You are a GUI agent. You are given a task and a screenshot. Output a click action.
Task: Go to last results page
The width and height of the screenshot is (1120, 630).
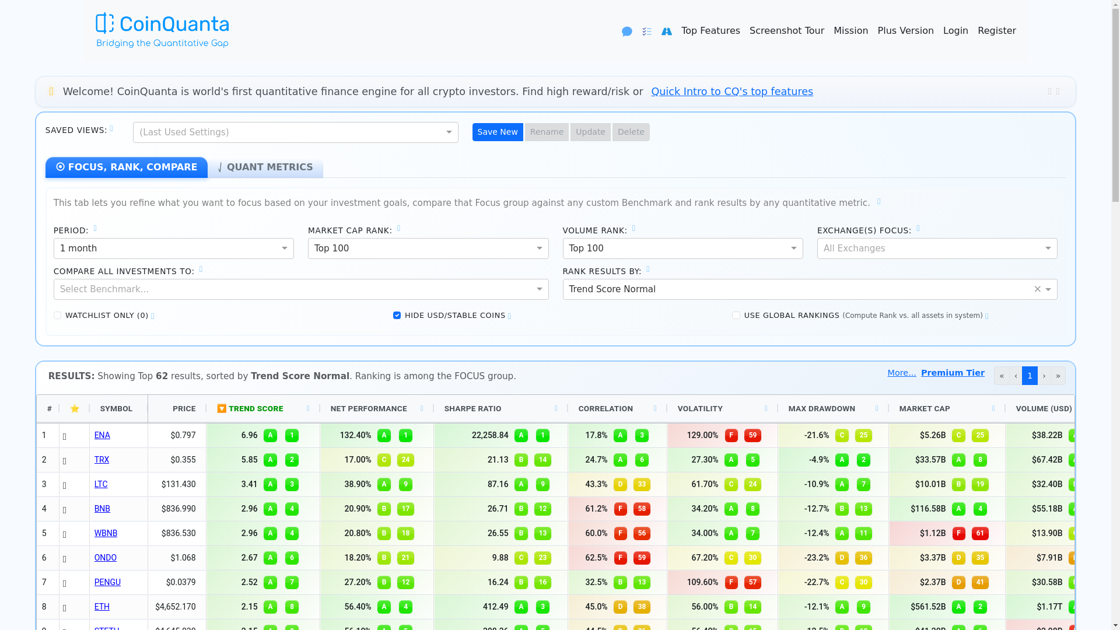pyautogui.click(x=1058, y=376)
